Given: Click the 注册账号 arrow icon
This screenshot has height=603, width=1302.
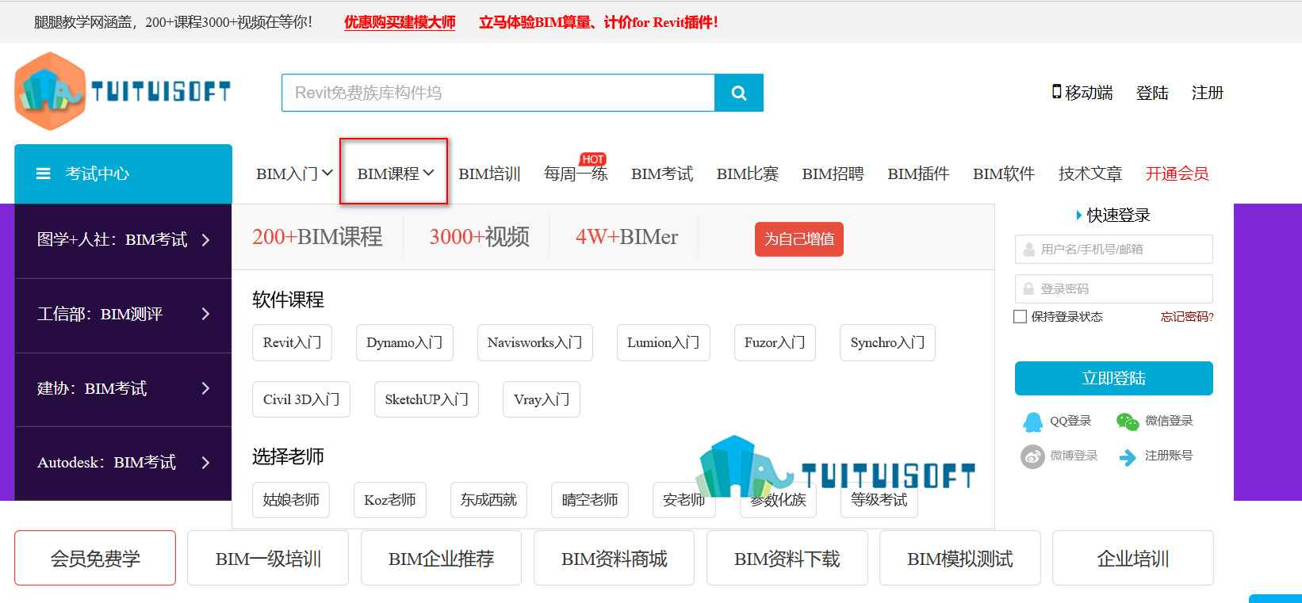Looking at the screenshot, I should pos(1127,457).
